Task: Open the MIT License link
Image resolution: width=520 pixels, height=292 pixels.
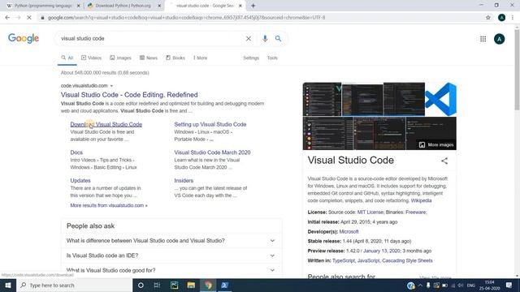Action: (370, 213)
